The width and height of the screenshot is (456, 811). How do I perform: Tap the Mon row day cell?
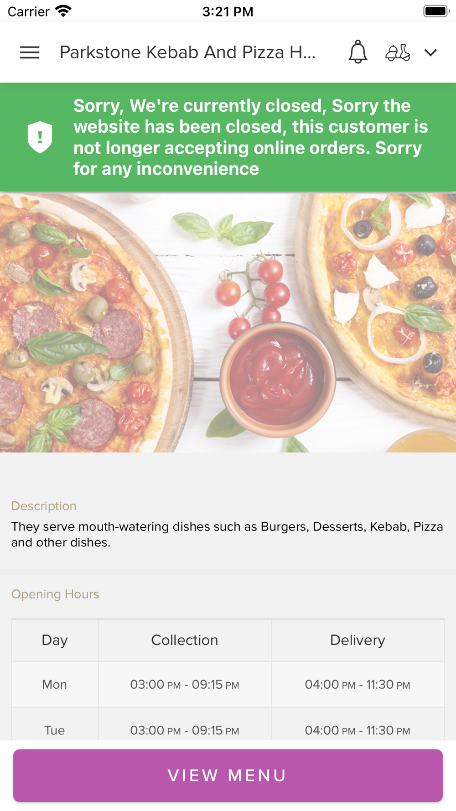pyautogui.click(x=55, y=684)
